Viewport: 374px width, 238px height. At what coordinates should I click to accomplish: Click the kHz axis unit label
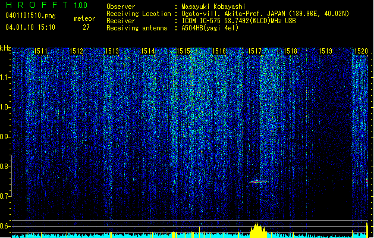point(5,48)
